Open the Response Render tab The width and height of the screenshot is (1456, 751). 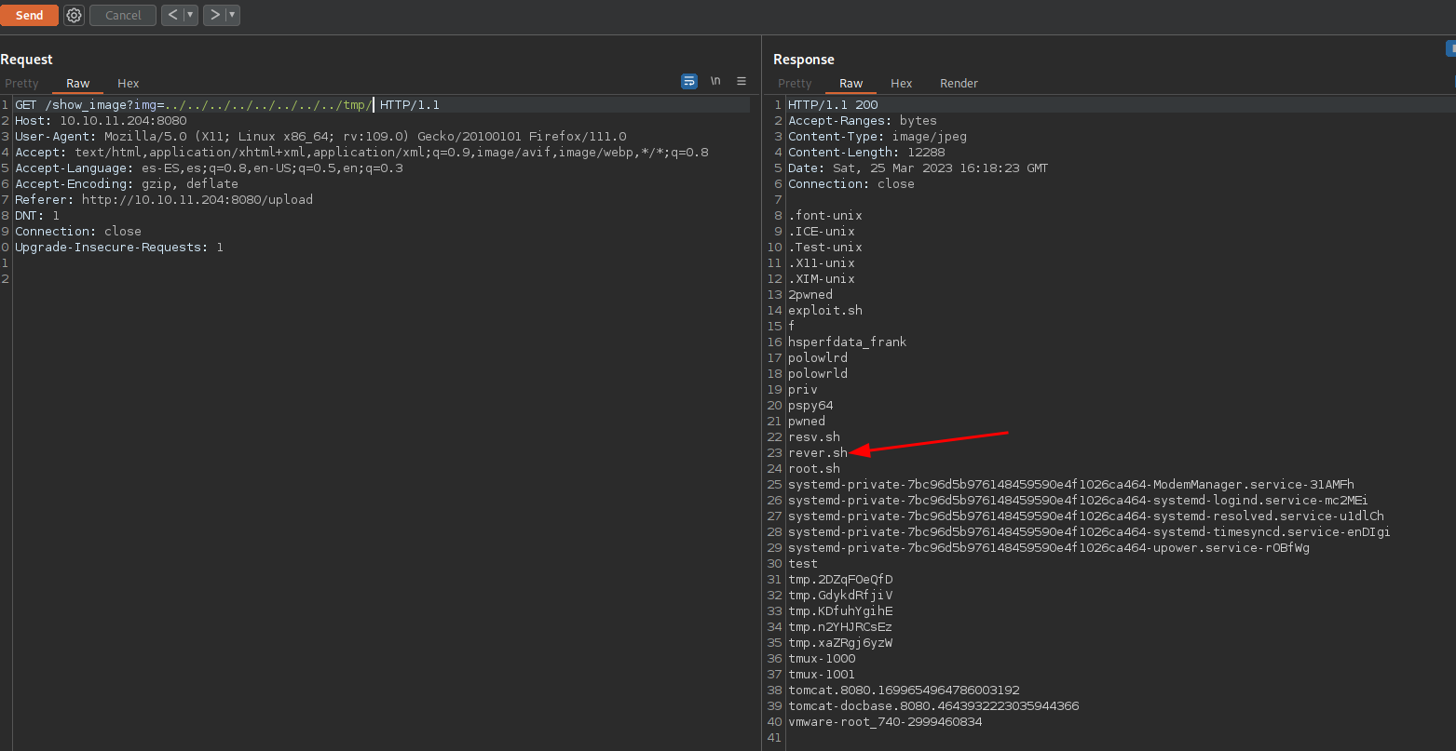tap(959, 84)
